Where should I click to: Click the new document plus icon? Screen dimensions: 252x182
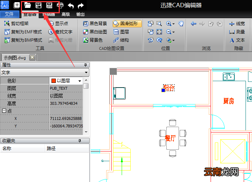pos(17,5)
